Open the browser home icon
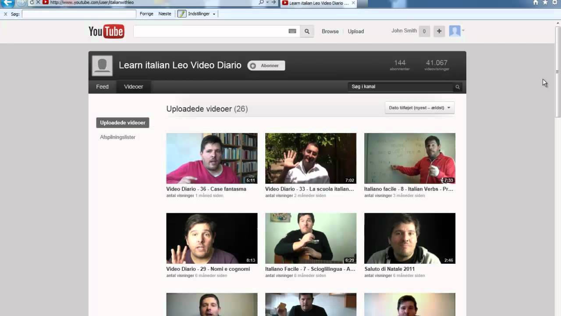The image size is (561, 316). pyautogui.click(x=535, y=3)
